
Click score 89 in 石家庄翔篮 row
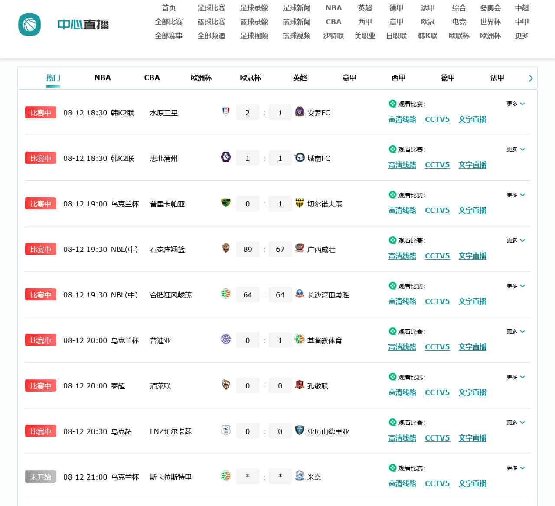[248, 249]
